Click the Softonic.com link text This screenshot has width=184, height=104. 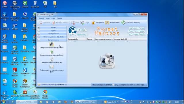pyautogui.click(x=137, y=28)
